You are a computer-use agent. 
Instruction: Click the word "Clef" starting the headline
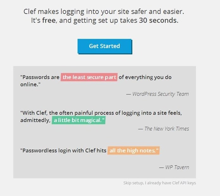[x=30, y=11]
